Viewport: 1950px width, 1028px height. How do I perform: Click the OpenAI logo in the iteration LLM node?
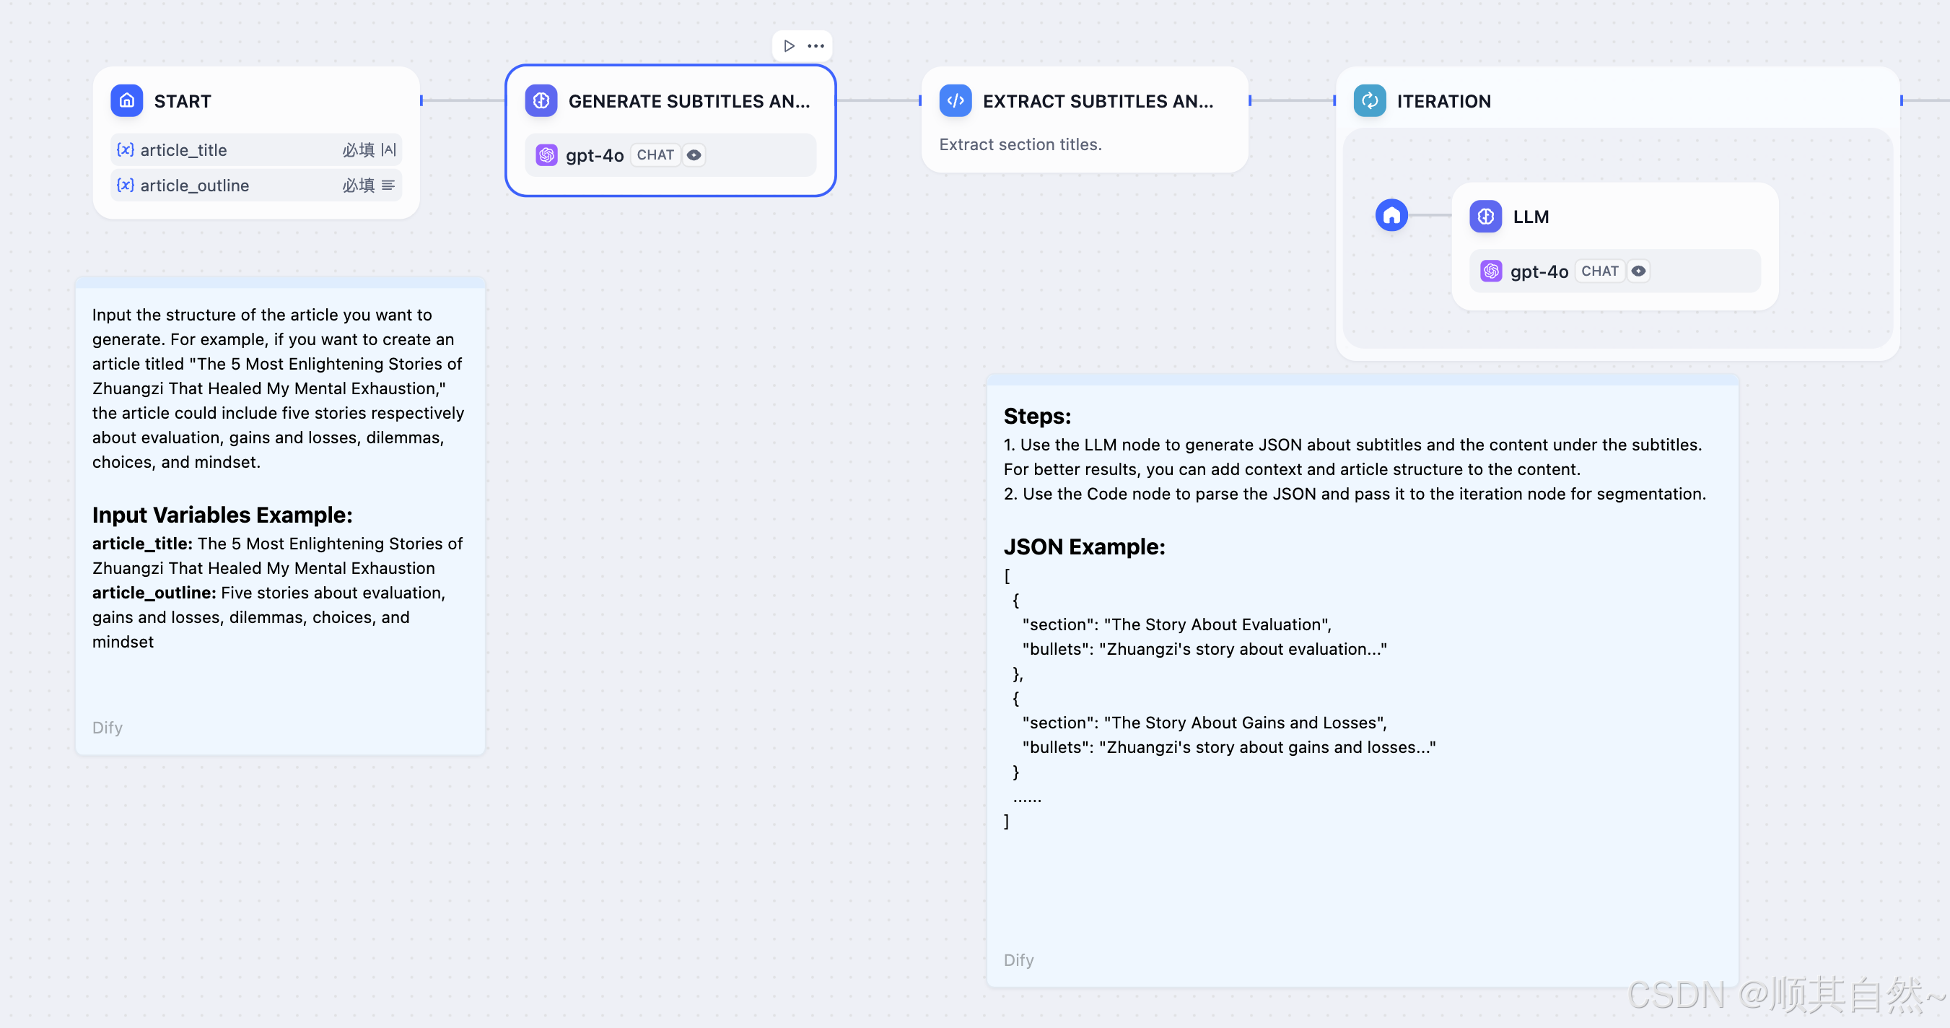(x=1490, y=271)
